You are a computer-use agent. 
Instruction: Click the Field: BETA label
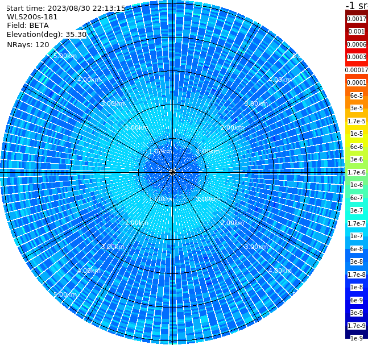(x=28, y=26)
